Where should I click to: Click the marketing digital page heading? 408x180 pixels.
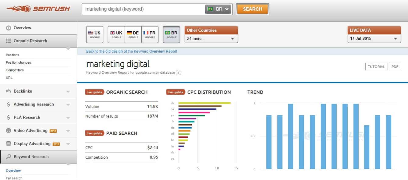tap(118, 64)
